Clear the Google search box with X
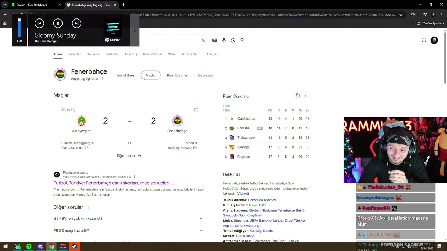447x251 pixels. (x=203, y=40)
